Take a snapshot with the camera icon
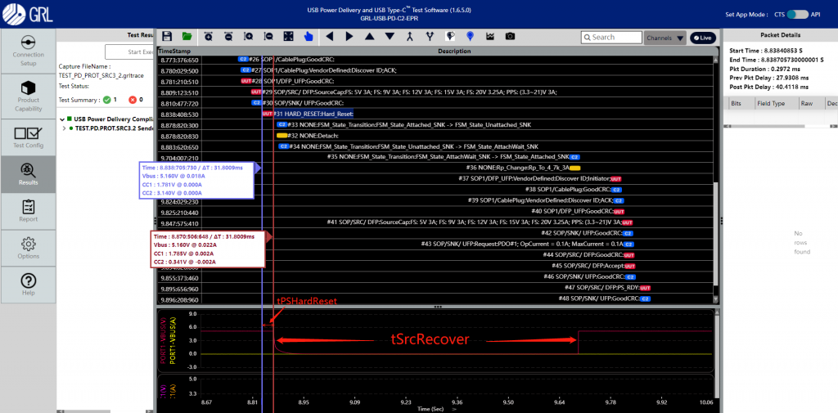 pyautogui.click(x=511, y=36)
